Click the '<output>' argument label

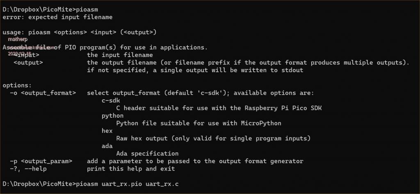point(28,62)
